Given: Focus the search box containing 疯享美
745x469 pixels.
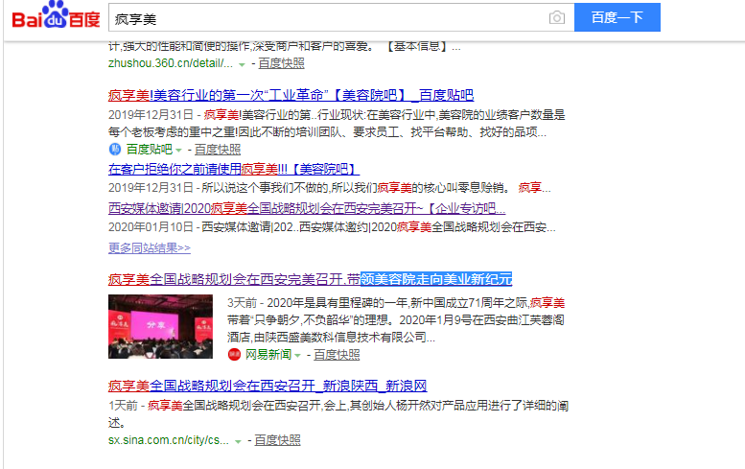Looking at the screenshot, I should click(x=326, y=18).
